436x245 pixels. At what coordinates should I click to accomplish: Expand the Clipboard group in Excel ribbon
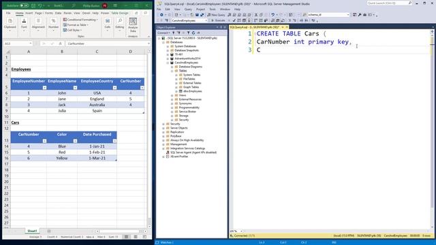tap(10, 24)
